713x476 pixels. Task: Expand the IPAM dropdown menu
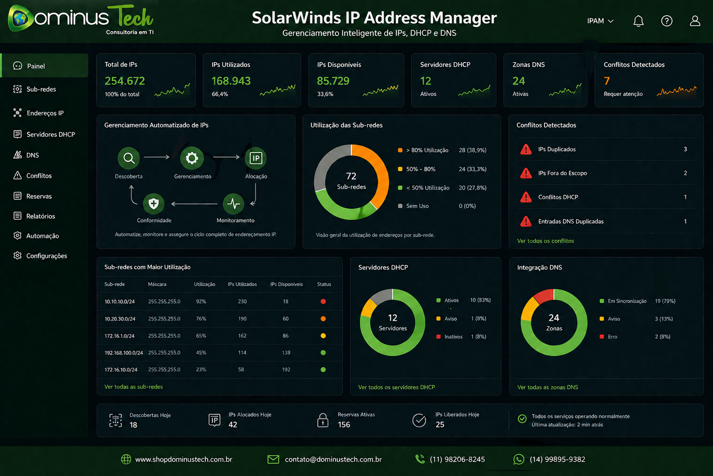click(600, 21)
